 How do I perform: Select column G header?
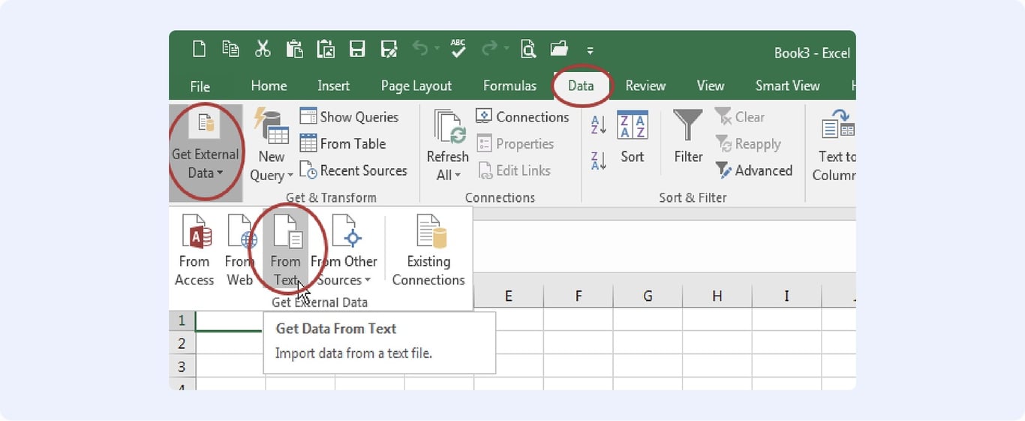click(x=648, y=296)
